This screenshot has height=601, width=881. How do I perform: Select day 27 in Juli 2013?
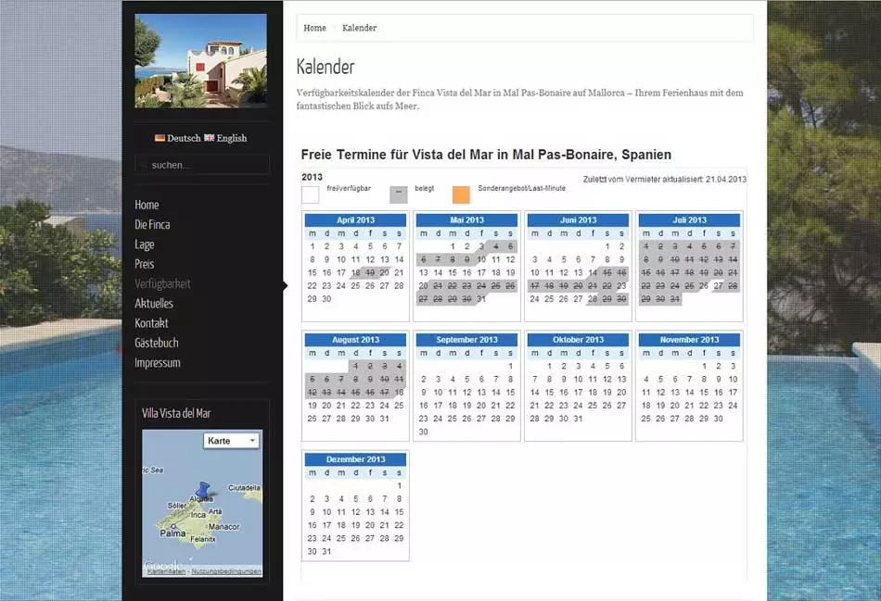point(718,285)
